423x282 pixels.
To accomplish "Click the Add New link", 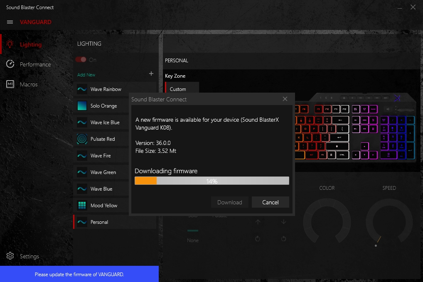I will [x=86, y=75].
